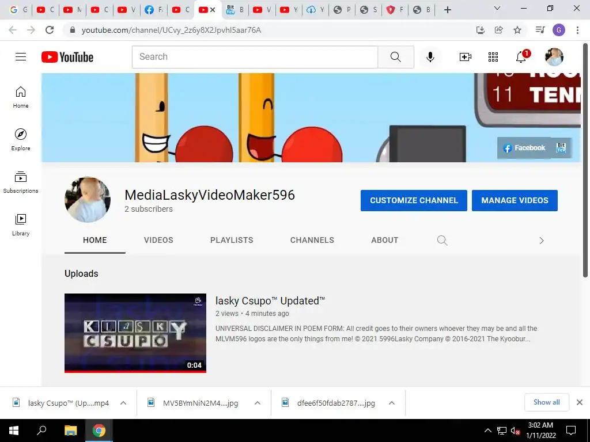Reload the page
The image size is (590, 442).
(50, 30)
